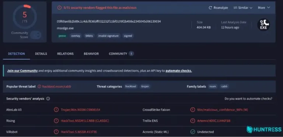Select the invalid-signature tag
The width and height of the screenshot is (283, 137).
point(108,36)
